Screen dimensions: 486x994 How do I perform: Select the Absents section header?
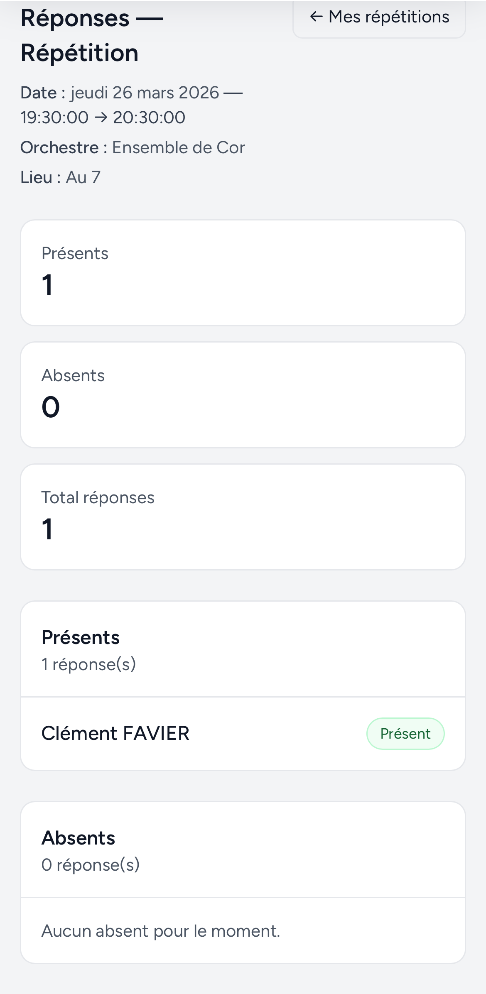[78, 837]
